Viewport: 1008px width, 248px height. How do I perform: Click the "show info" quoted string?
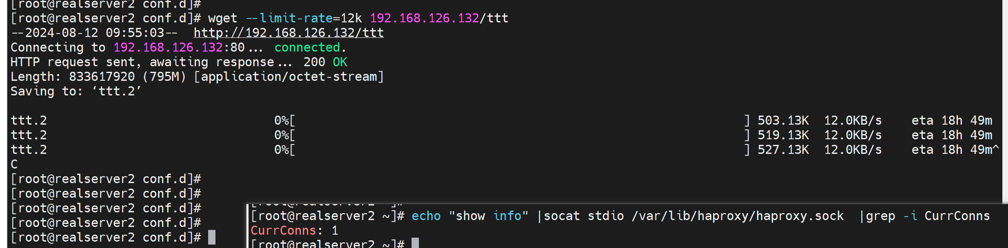[x=488, y=216]
